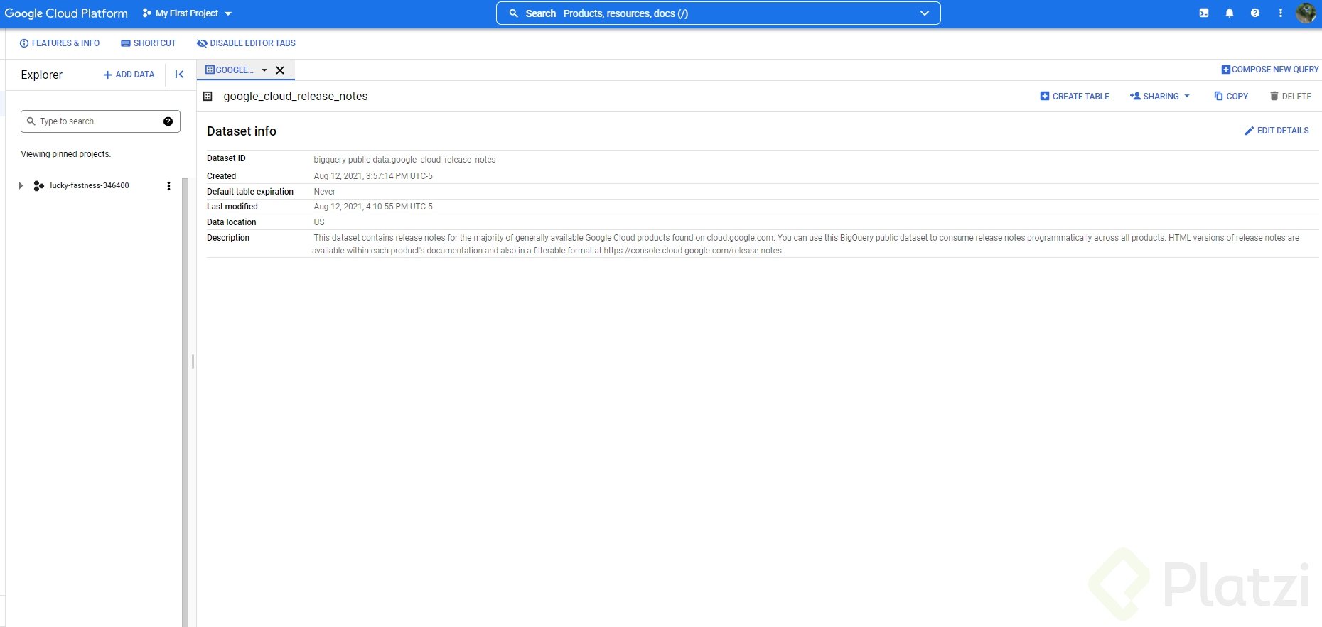Click the lucky-fastness-346400 project icon
The width and height of the screenshot is (1322, 627).
tap(38, 186)
